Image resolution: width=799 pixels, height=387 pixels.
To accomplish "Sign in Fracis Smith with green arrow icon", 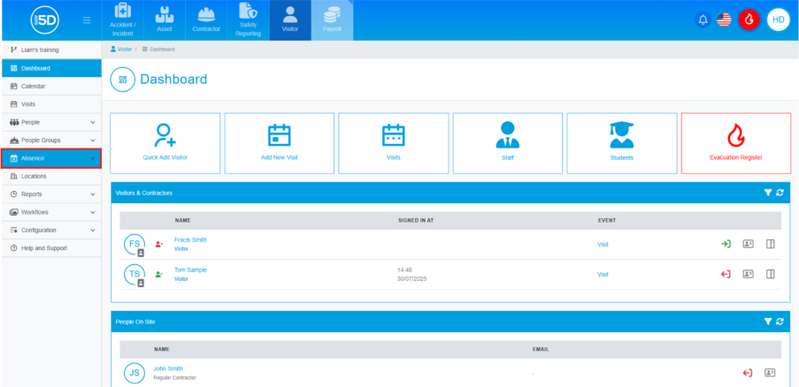I will (x=726, y=244).
